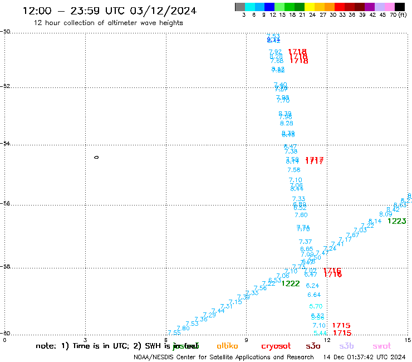Click the latitude axis label '-58'
412x362 pixels.
[5, 267]
